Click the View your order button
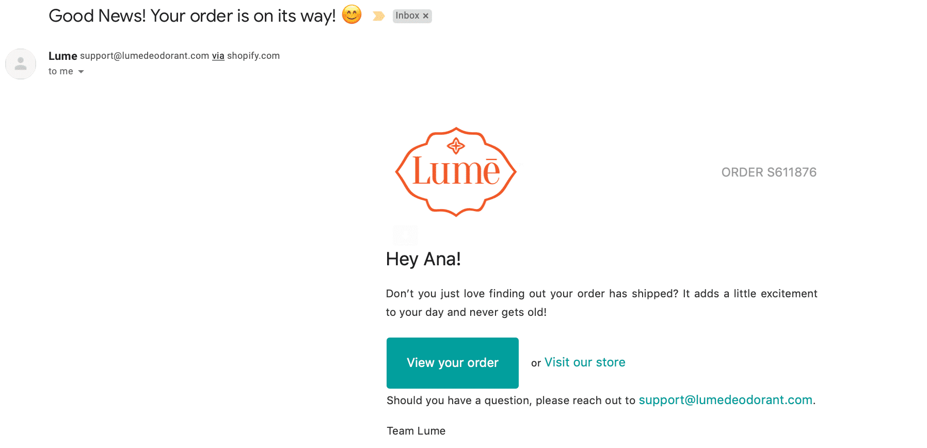The width and height of the screenshot is (927, 448). coord(453,363)
